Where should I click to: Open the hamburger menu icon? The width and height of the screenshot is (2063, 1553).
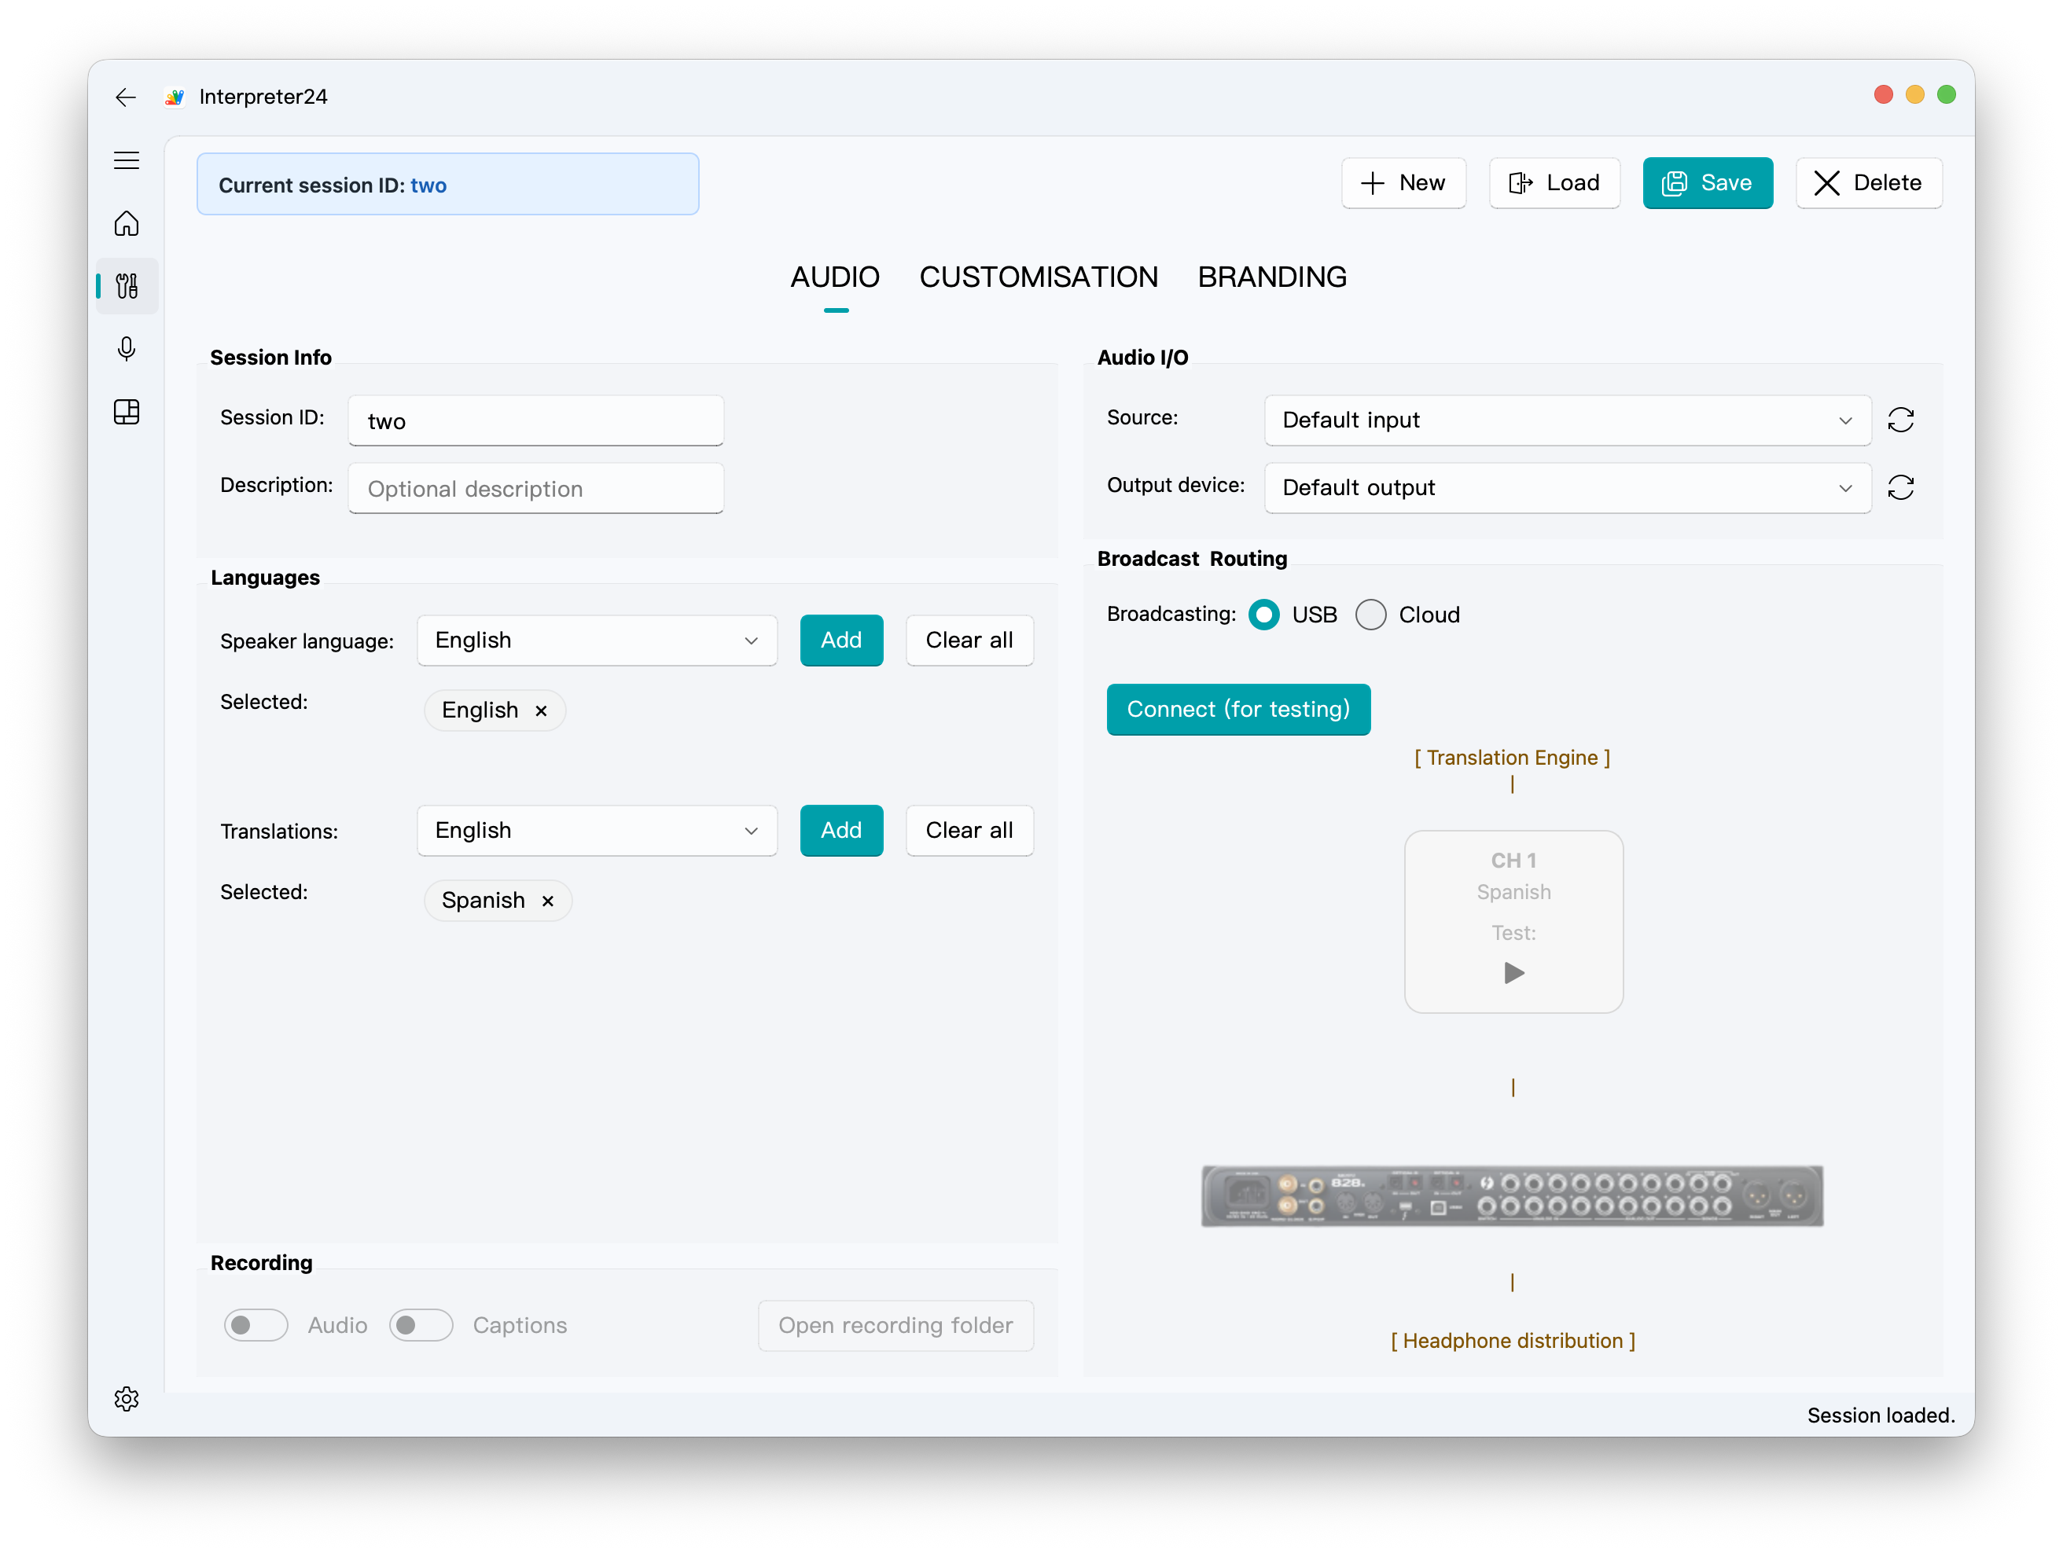127,160
